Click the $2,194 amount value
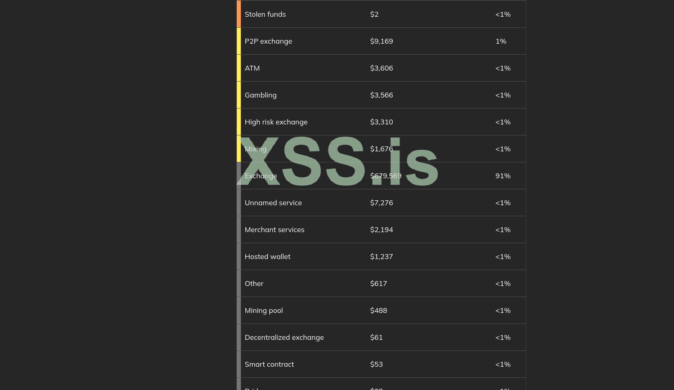The width and height of the screenshot is (674, 390). 381,230
